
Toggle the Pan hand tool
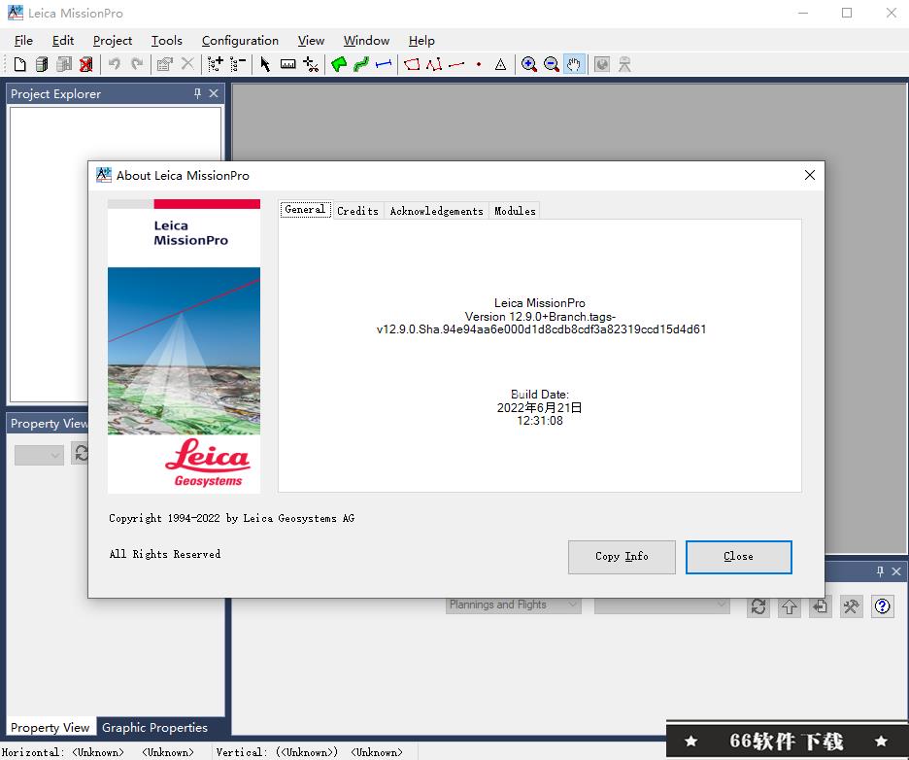click(574, 64)
